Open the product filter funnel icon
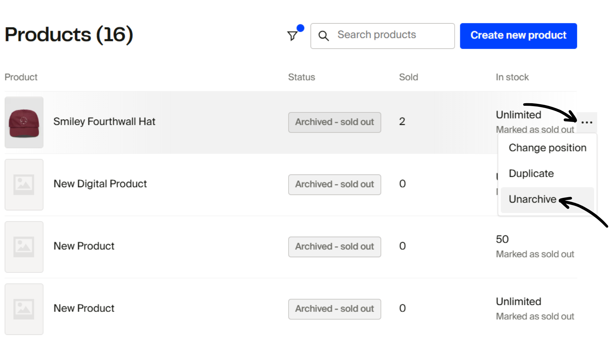The width and height of the screenshot is (613, 338). [x=292, y=36]
